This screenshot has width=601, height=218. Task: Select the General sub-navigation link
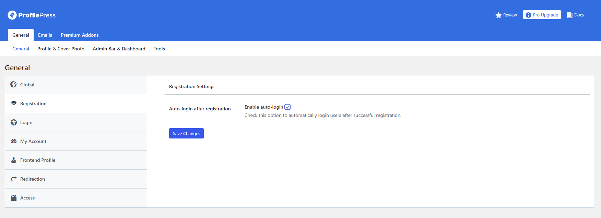coord(21,49)
